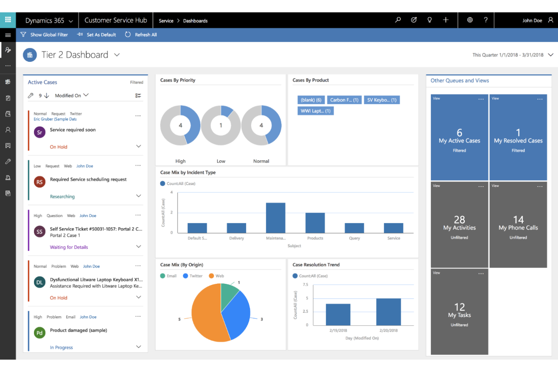The height and width of the screenshot is (372, 558).
Task: Click Dashboards in the breadcrumb
Action: pyautogui.click(x=195, y=21)
